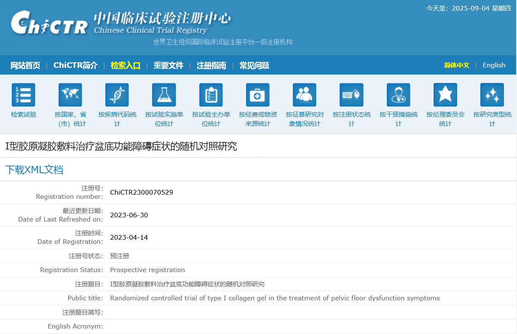Open the world map country statistics icon
517x334 pixels.
pos(70,95)
